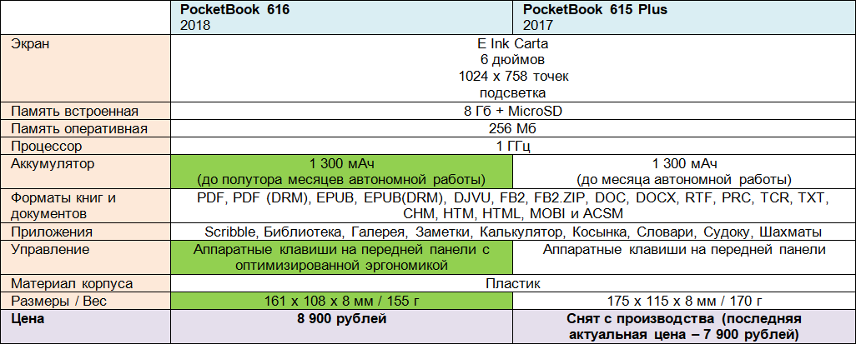Select the Аккумулятор row label
The width and height of the screenshot is (856, 344).
(x=86, y=172)
